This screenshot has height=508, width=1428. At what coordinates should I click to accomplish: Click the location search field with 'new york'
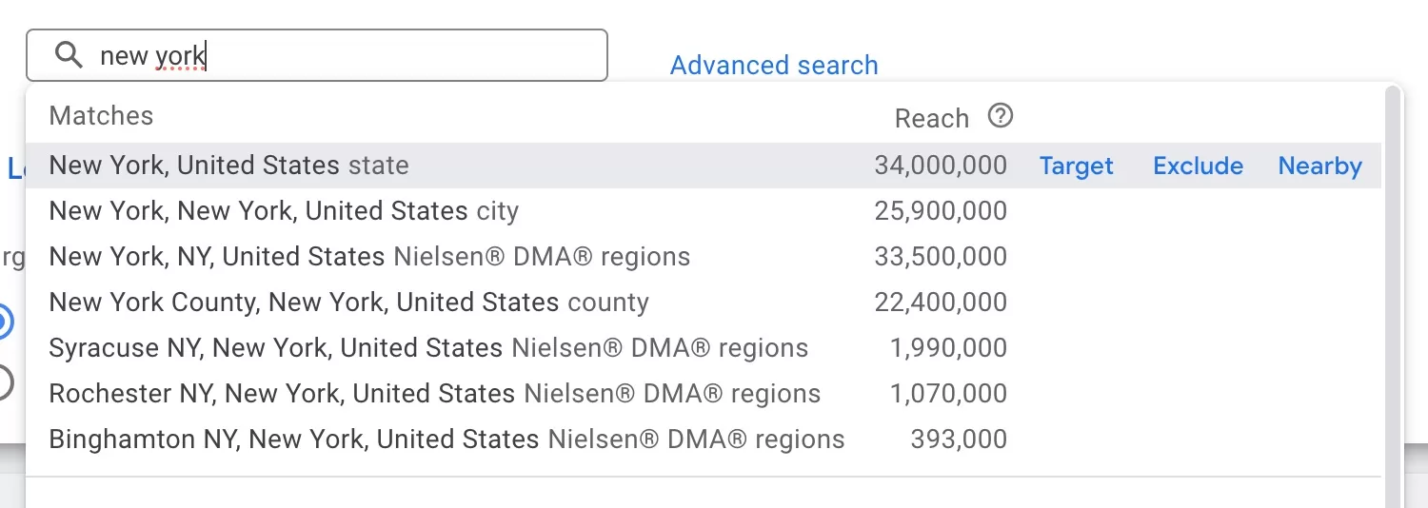tap(316, 55)
